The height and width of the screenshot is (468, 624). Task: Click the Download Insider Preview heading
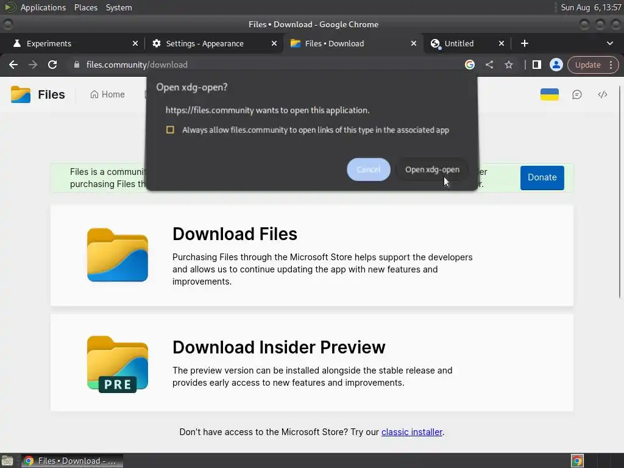click(x=278, y=347)
